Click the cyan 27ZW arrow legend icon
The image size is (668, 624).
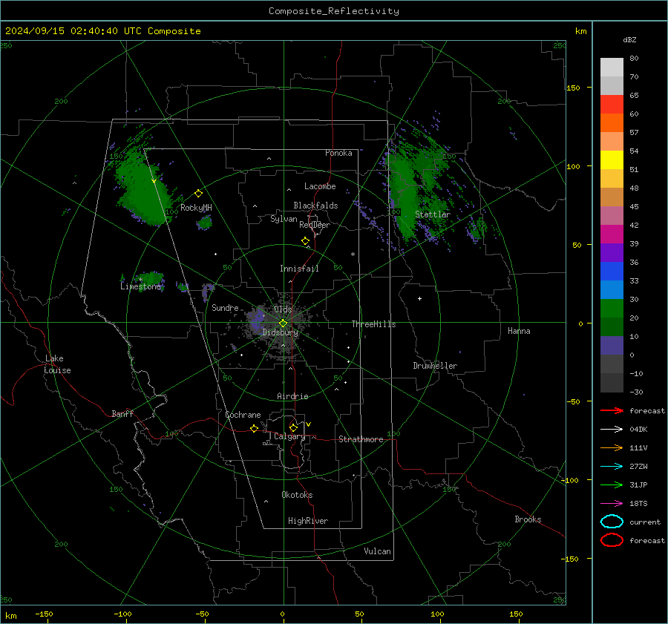pyautogui.click(x=612, y=467)
